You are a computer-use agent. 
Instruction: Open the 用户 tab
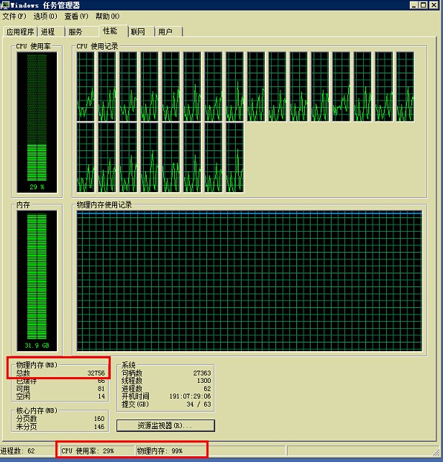pyautogui.click(x=165, y=32)
